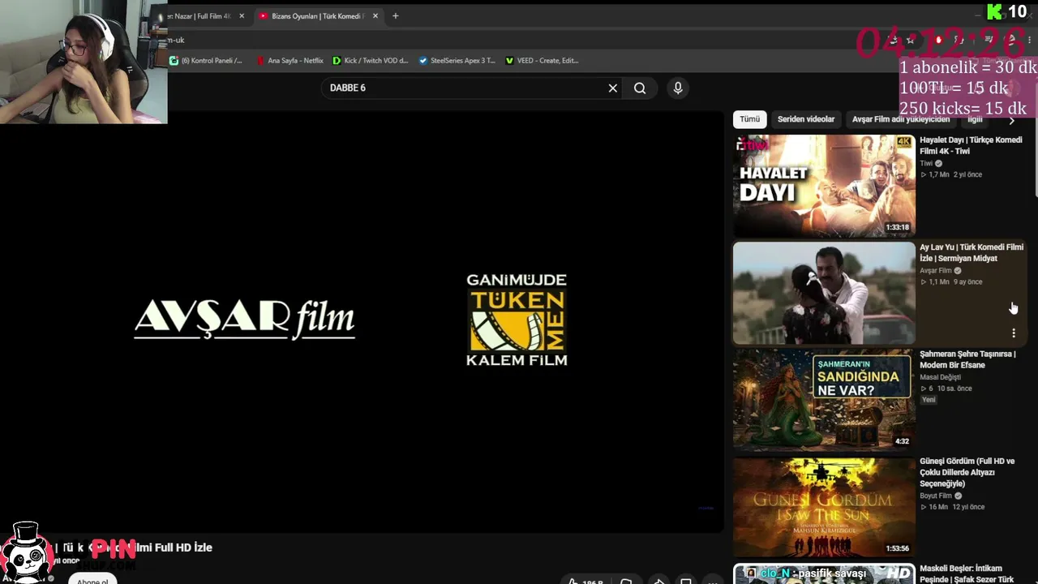
Task: Open the VEED - Create, Edit bookmark
Action: coord(542,61)
